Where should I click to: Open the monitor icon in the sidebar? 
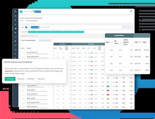(15, 45)
